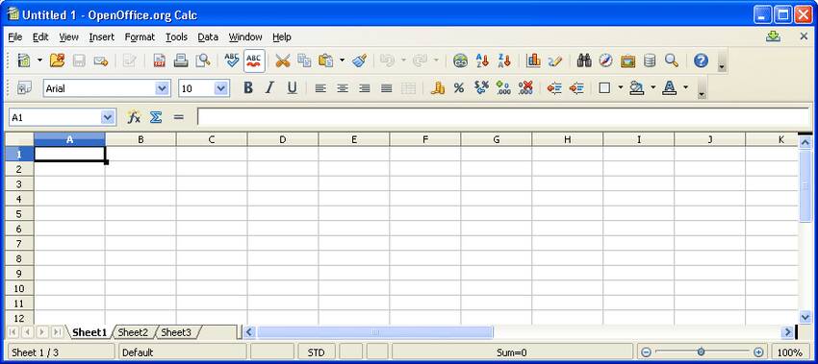
Task: Open the File menu
Action: coord(15,36)
